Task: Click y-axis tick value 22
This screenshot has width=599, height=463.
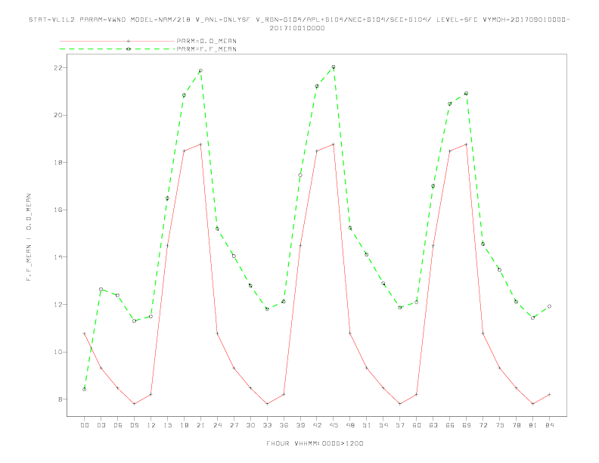Action: (57, 67)
